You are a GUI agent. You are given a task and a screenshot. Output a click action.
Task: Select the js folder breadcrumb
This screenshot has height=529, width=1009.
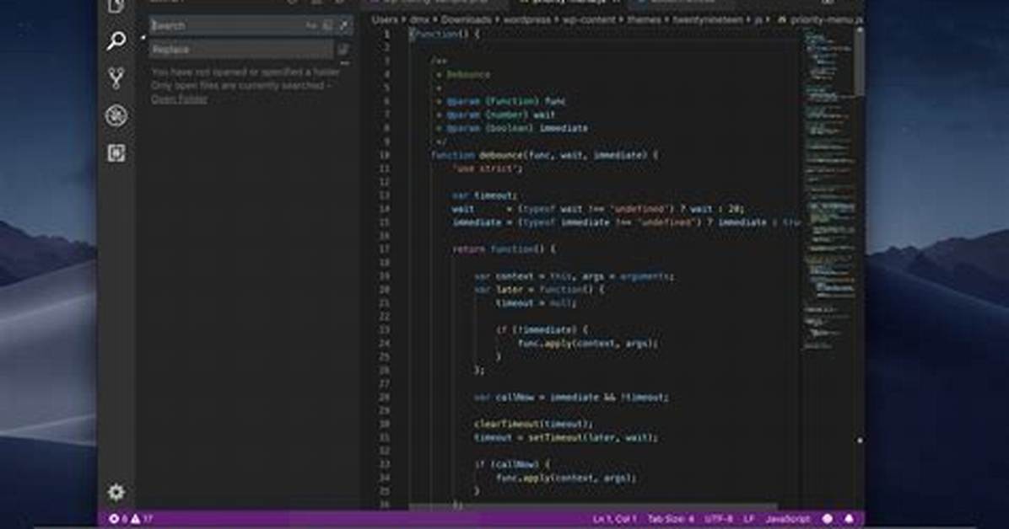(x=758, y=20)
